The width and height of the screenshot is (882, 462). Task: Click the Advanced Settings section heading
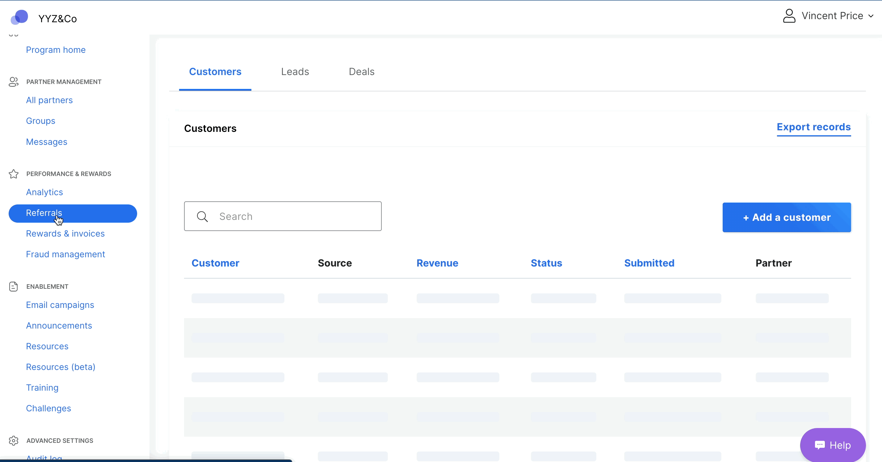click(x=60, y=441)
